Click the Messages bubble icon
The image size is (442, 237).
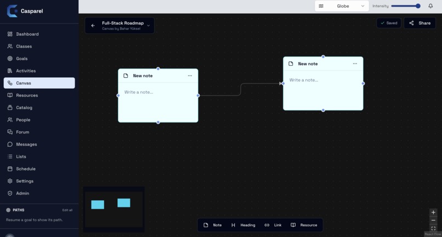[10, 144]
